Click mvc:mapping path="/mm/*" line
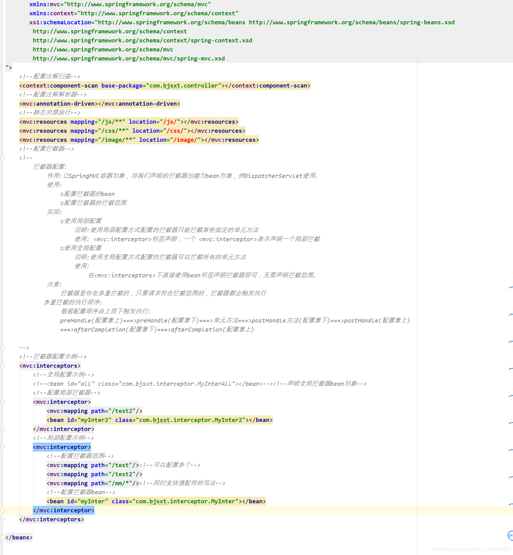 pyautogui.click(x=93, y=483)
